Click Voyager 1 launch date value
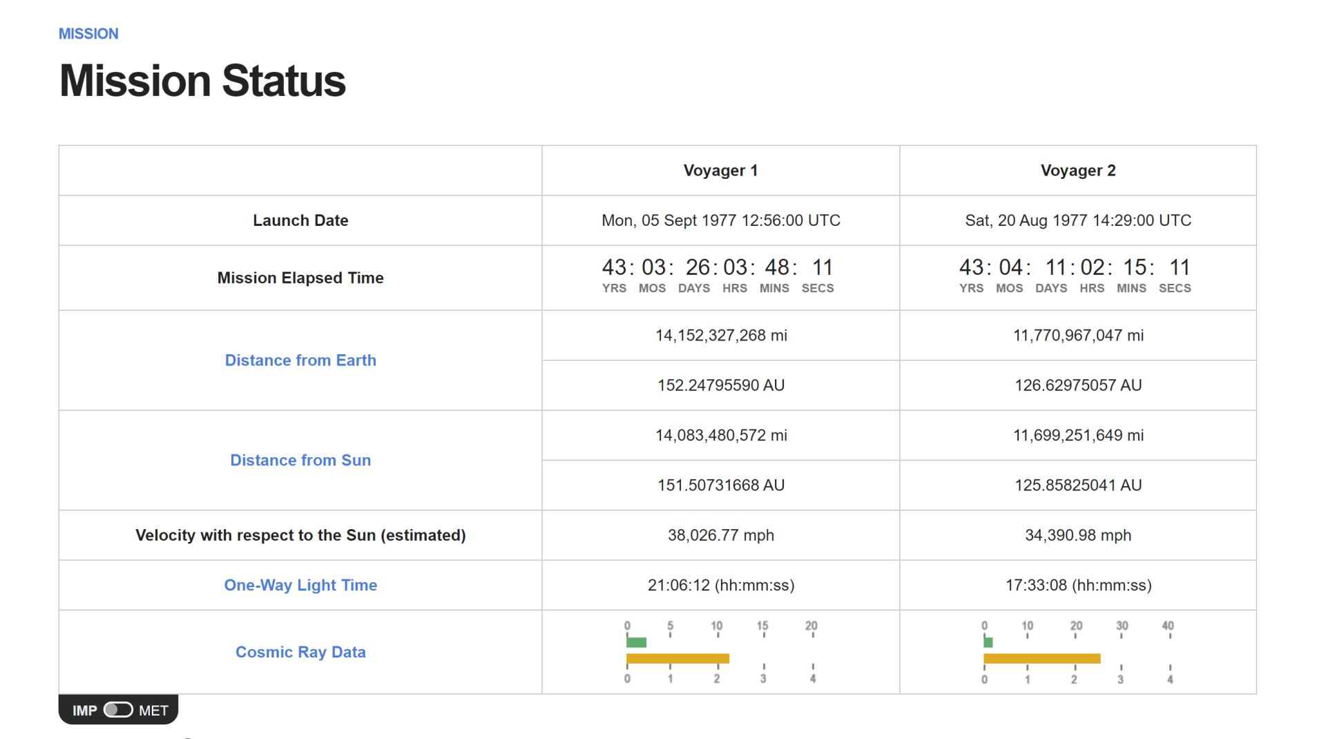The height and width of the screenshot is (739, 1326). coord(720,220)
